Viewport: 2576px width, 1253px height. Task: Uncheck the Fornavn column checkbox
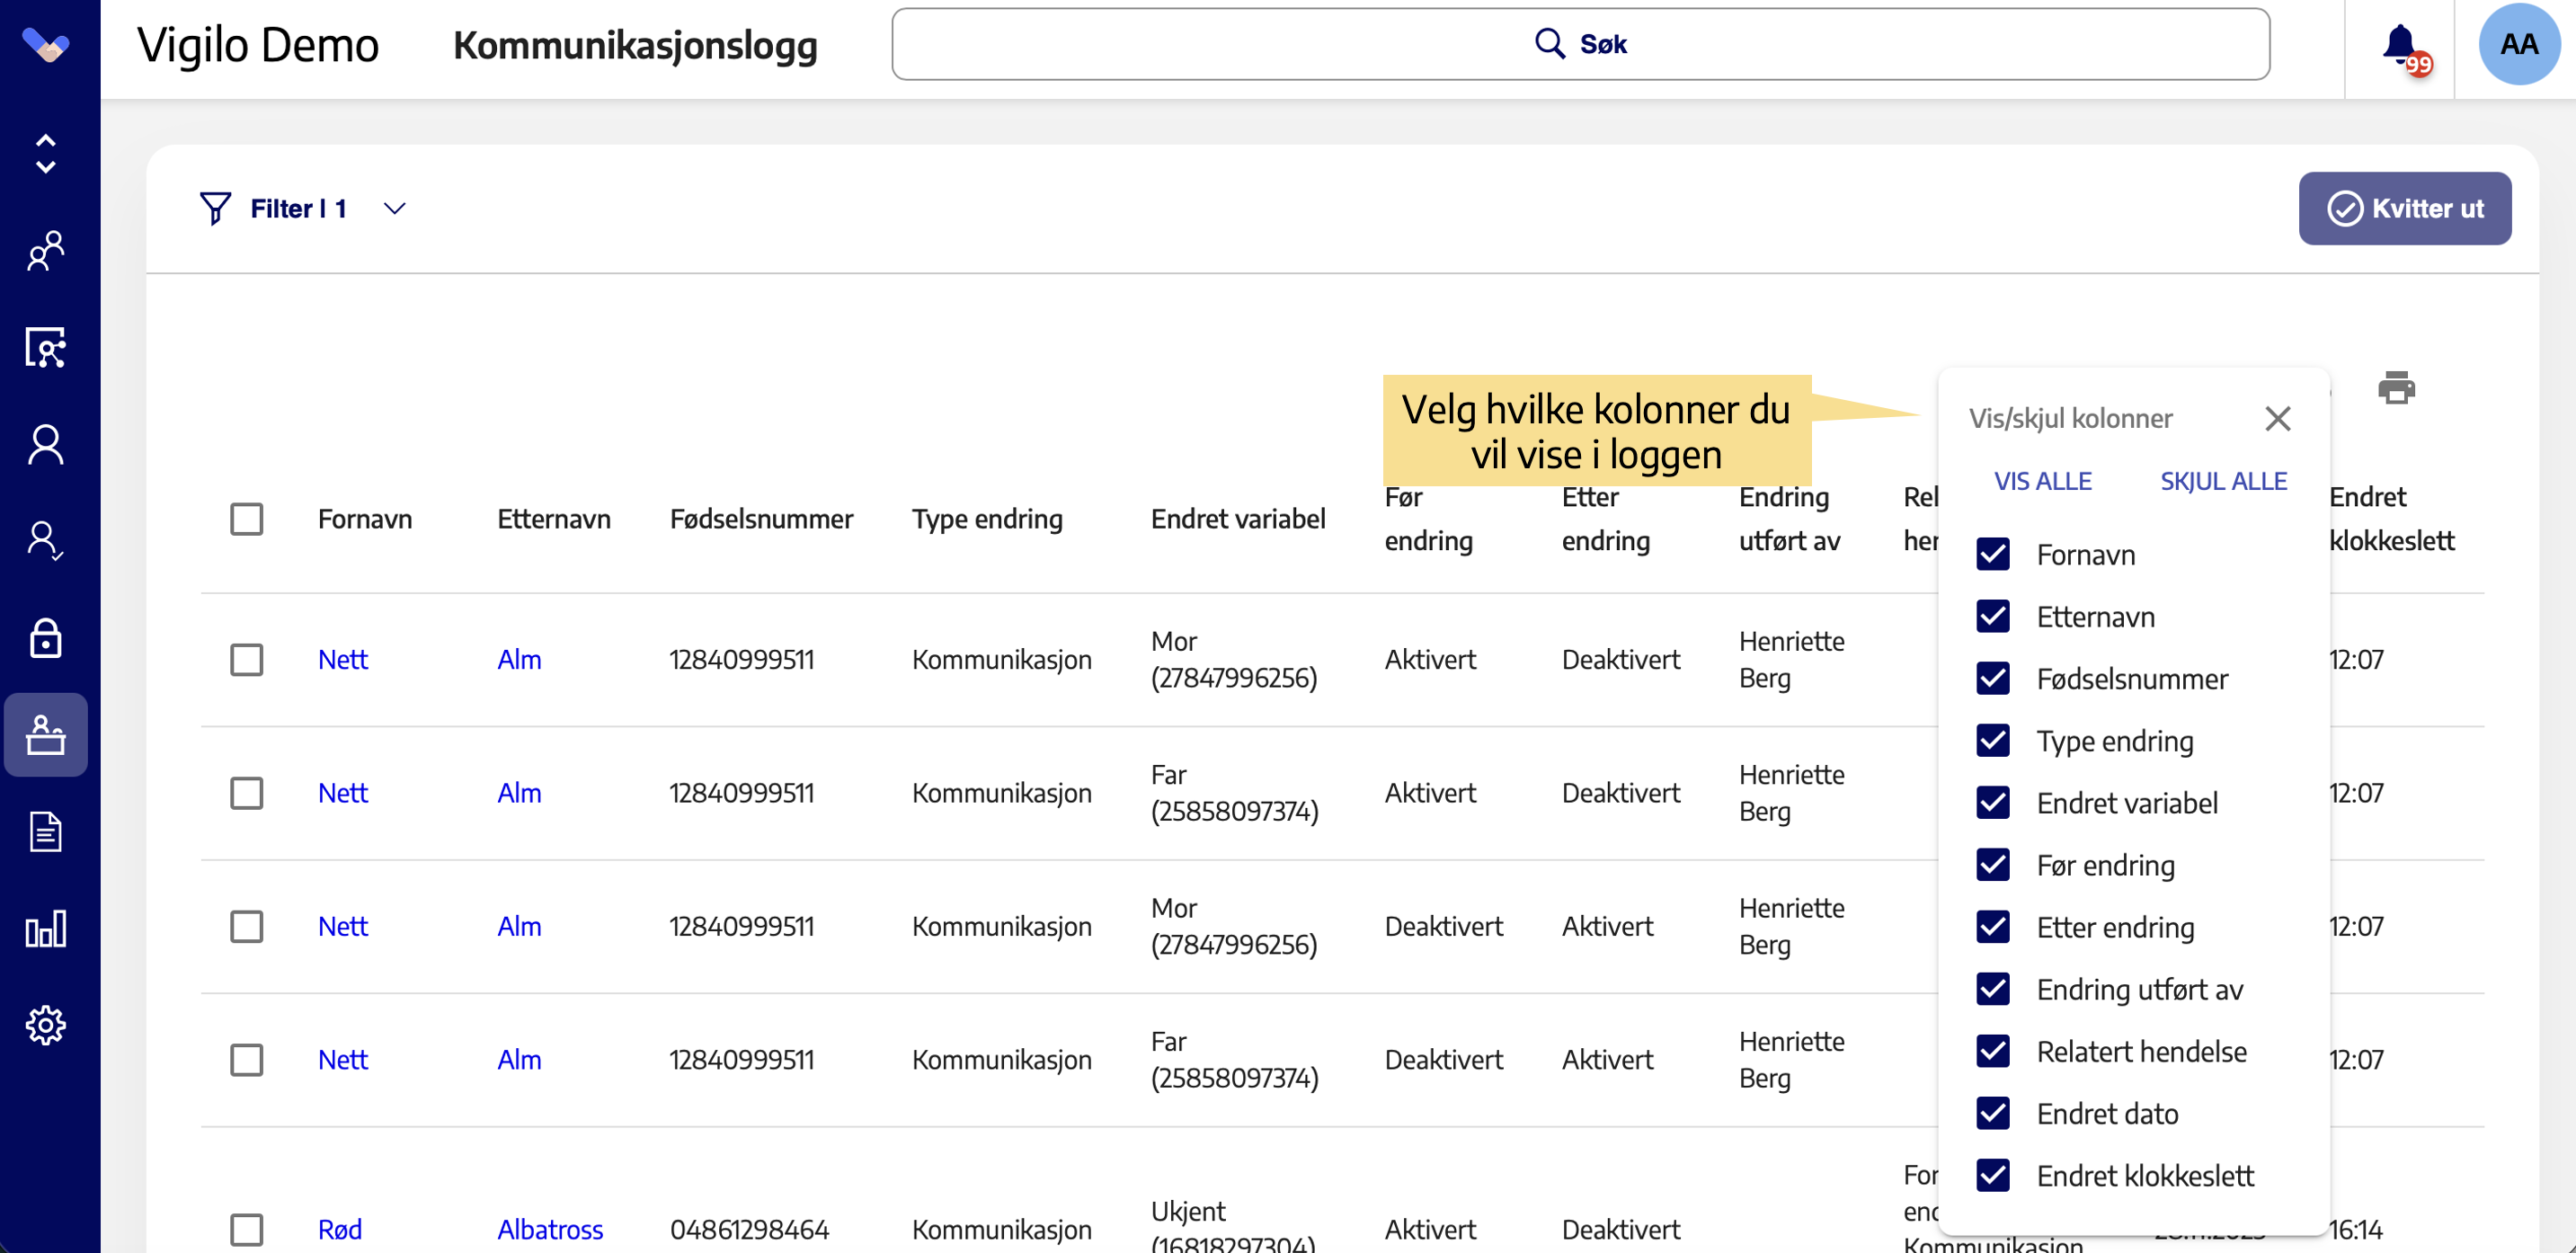pyautogui.click(x=1992, y=554)
